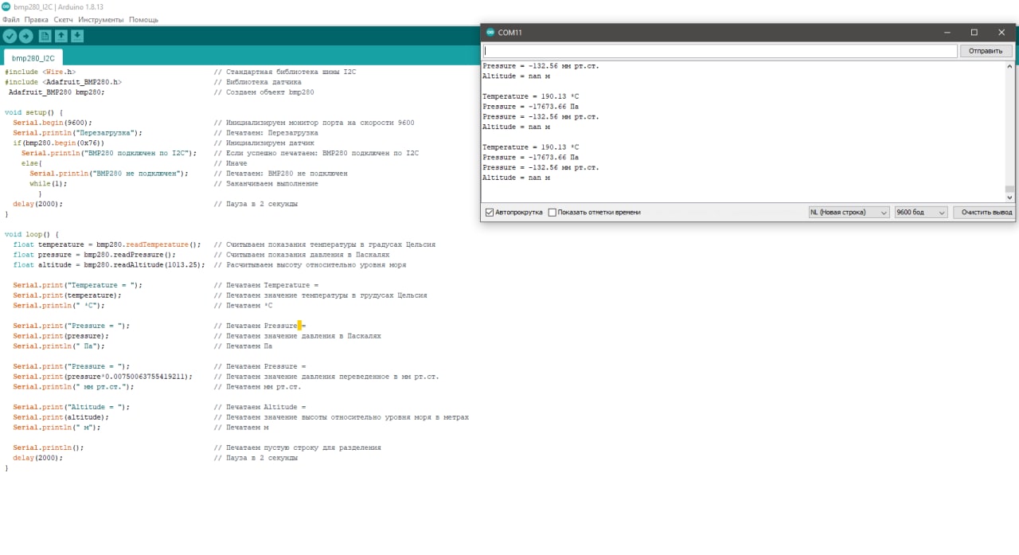Minimize the COM11 serial monitor window
Viewport: 1019px width, 555px height.
click(947, 33)
